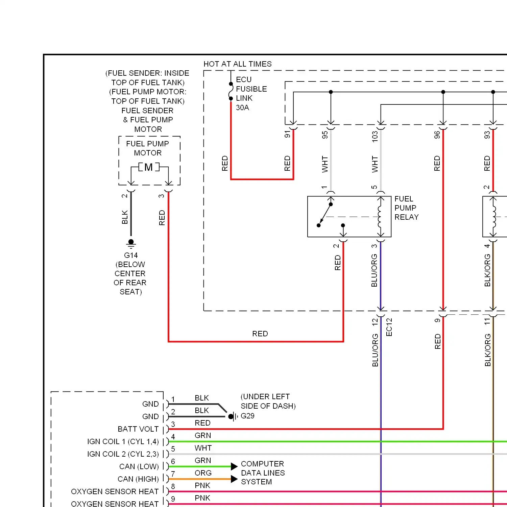The width and height of the screenshot is (507, 507).
Task: Click the WHT wire label below pin 103
Action: click(375, 164)
